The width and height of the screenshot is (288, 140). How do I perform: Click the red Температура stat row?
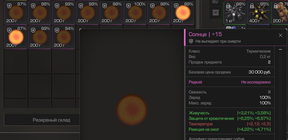229,124
